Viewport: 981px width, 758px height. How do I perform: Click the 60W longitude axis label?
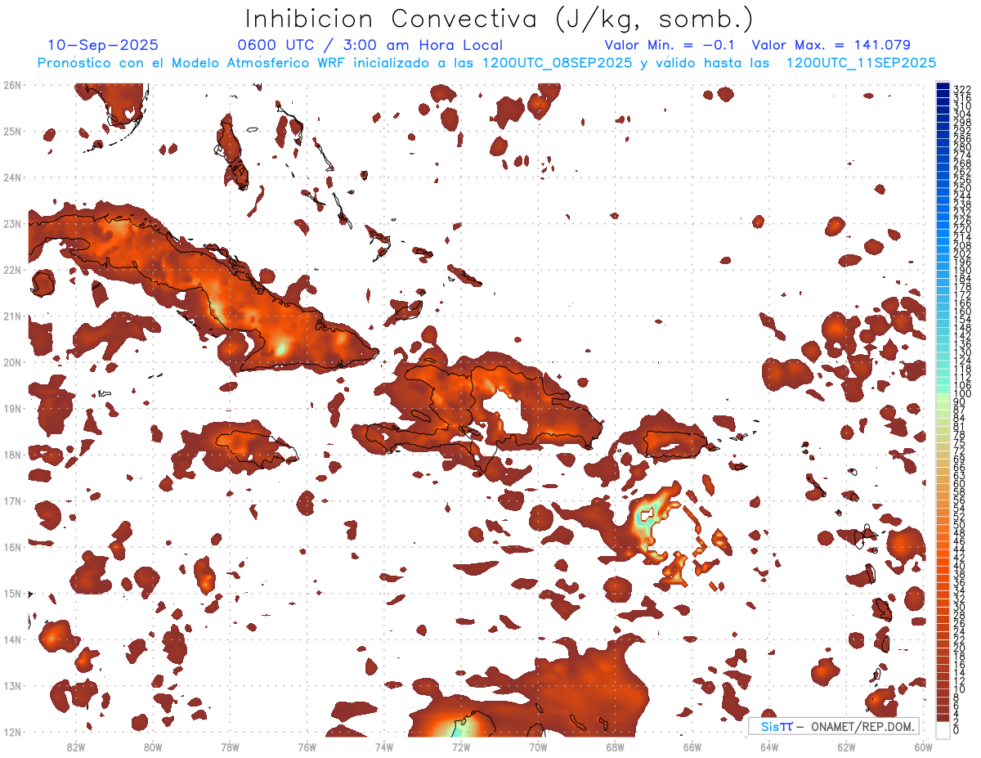(x=923, y=747)
